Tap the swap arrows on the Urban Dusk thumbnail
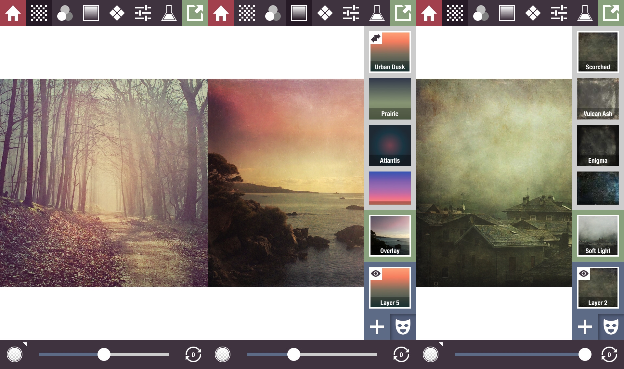624x369 pixels. 376,38
